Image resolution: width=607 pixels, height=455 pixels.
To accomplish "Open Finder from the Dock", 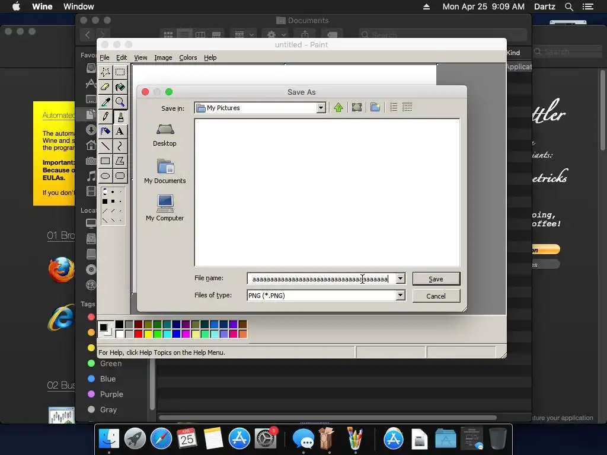I will (x=109, y=439).
